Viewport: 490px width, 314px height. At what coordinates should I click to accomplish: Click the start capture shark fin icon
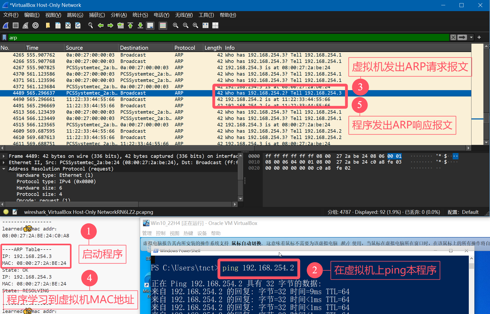click(6, 25)
